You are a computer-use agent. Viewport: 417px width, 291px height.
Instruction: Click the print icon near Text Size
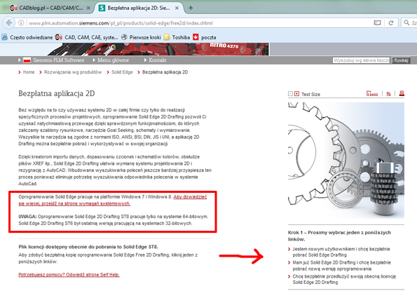coord(402,93)
